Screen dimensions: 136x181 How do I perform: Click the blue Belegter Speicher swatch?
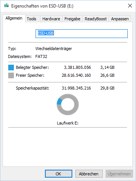coord(11,67)
